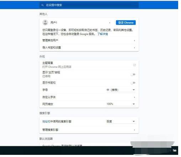The width and height of the screenshot is (181, 157).
Task: Toggle the 显示书签栏 switch
Action: (x=133, y=83)
